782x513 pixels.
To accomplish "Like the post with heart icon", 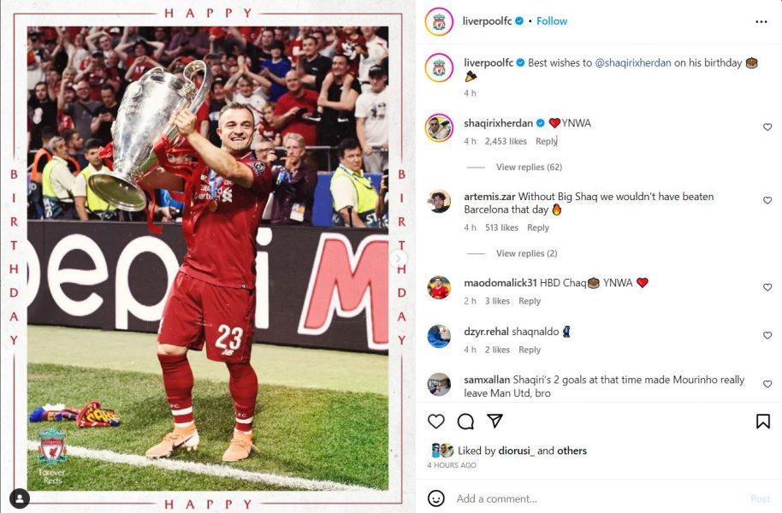I will click(435, 422).
